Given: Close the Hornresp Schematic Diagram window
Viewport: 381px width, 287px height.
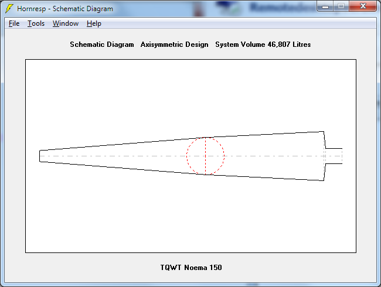Looking at the screenshot, I should click(x=363, y=6).
